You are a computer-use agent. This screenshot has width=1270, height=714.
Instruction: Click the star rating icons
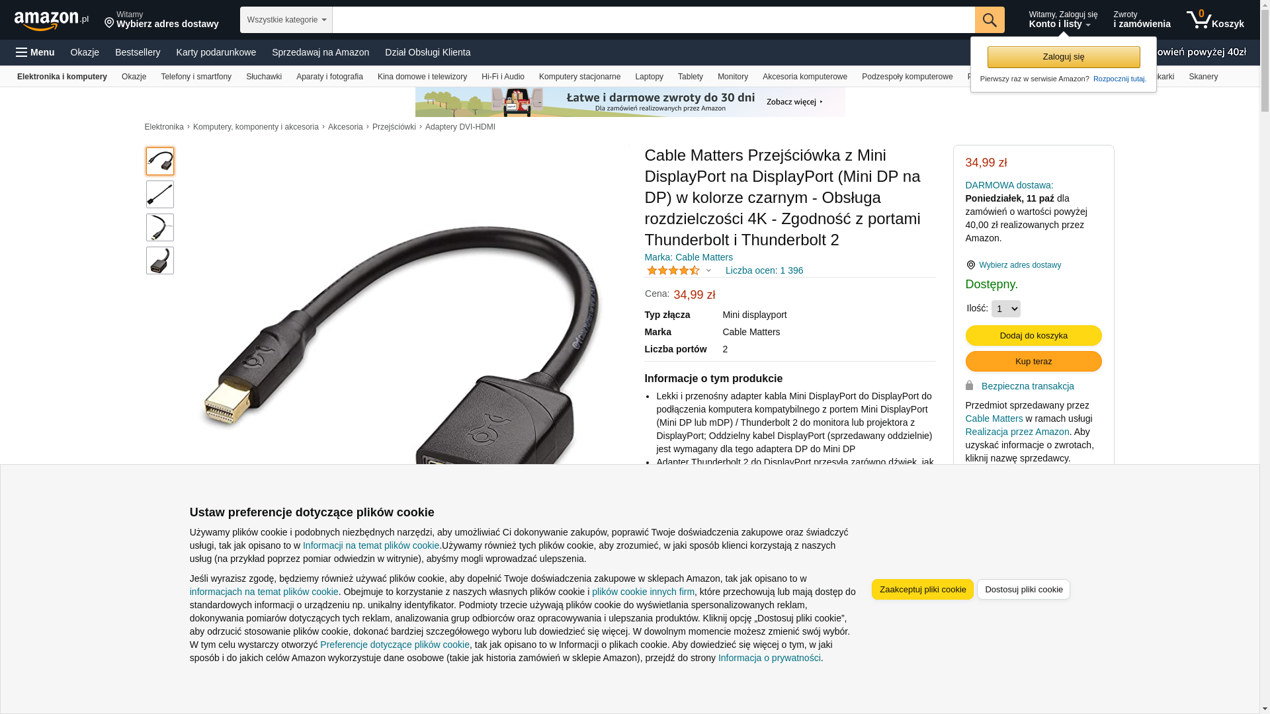[673, 270]
